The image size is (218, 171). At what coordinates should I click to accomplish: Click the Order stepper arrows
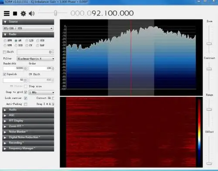pyautogui.click(x=53, y=68)
